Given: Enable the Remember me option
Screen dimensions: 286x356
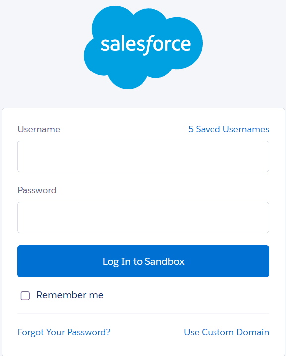Looking at the screenshot, I should [25, 296].
